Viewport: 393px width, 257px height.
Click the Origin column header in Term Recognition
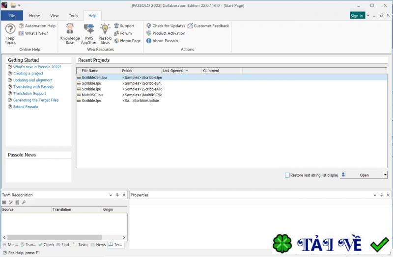click(115, 209)
